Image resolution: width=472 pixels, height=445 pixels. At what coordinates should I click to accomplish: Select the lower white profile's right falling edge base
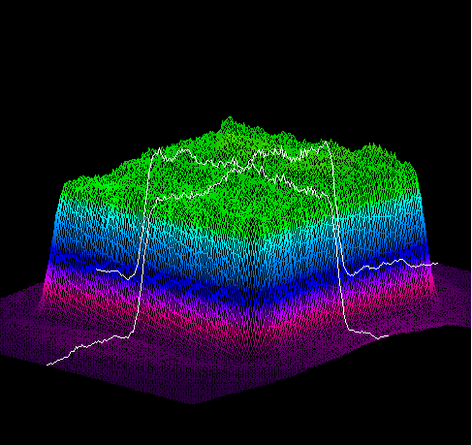tap(350, 329)
